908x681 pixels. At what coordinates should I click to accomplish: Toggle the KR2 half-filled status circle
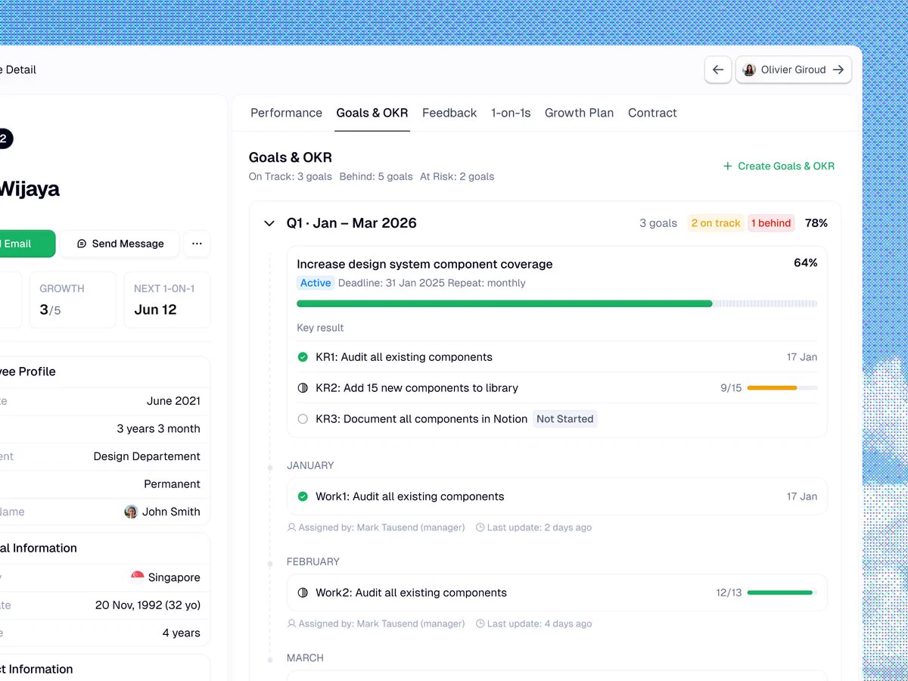pyautogui.click(x=303, y=388)
